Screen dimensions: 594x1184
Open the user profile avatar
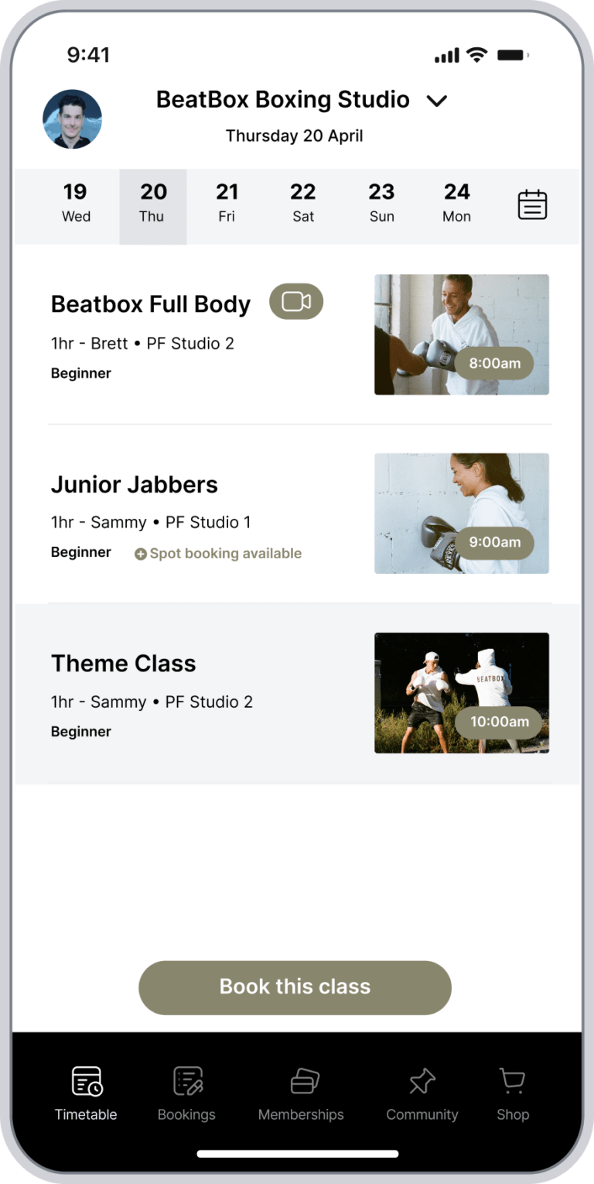tap(72, 119)
